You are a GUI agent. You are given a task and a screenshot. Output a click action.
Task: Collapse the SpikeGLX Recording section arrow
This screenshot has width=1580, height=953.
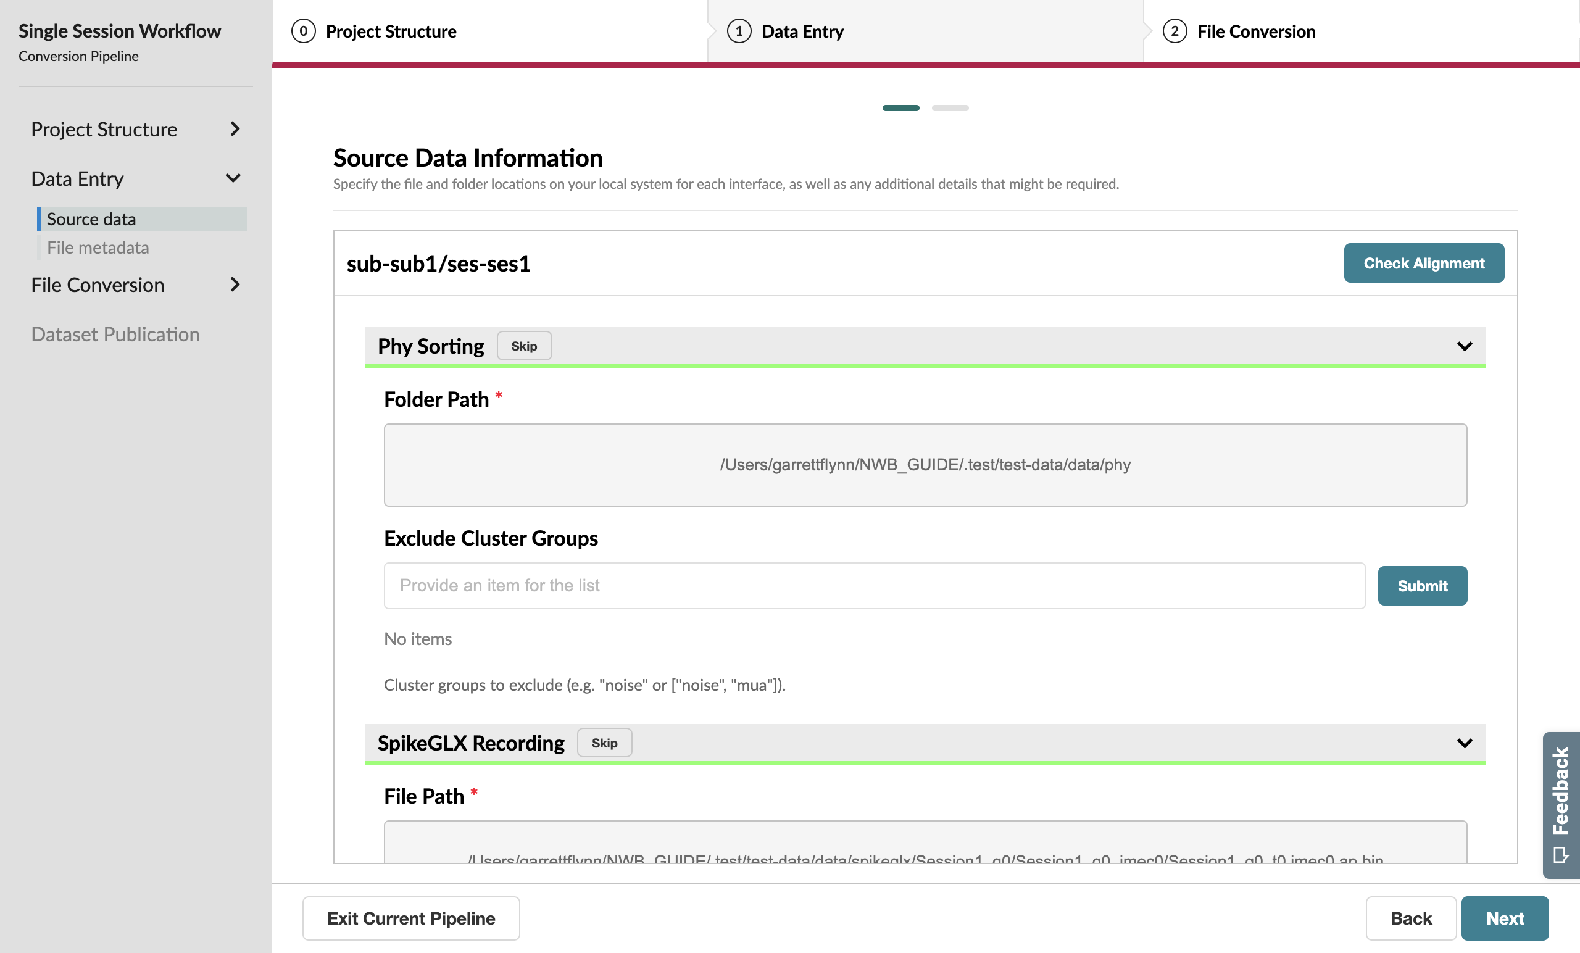[x=1465, y=743]
